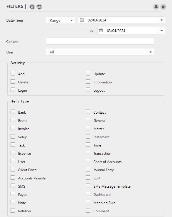This screenshot has height=217, width=172.
Task: Check the Chart of Accounts checkbox
Action: click(x=88, y=161)
